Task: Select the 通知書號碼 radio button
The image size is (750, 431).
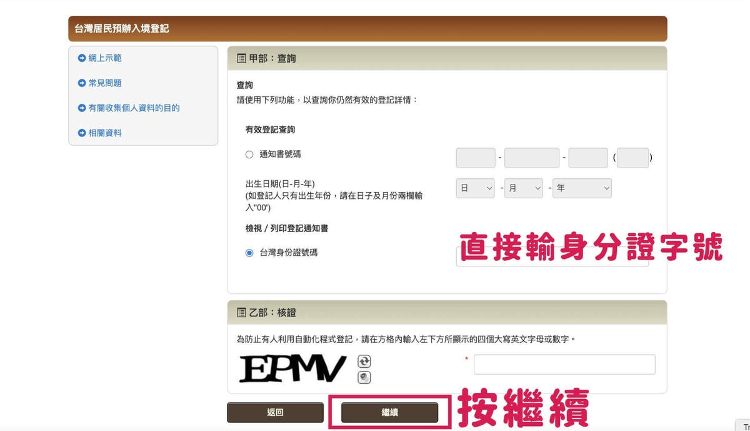Action: click(249, 155)
